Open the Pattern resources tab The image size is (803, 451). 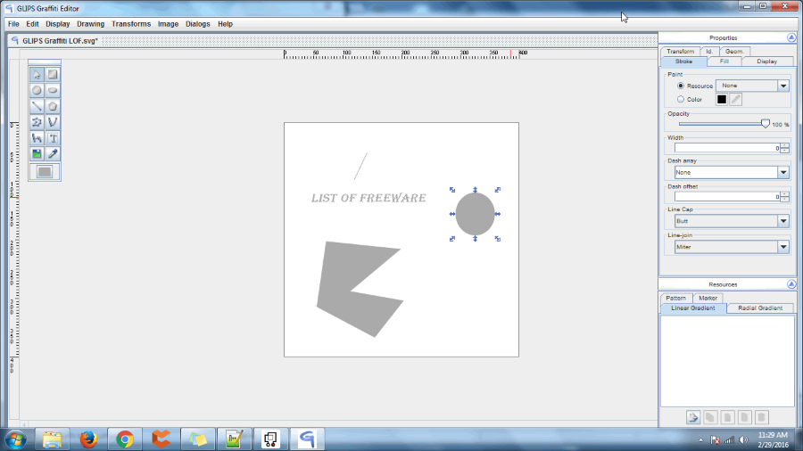(675, 298)
